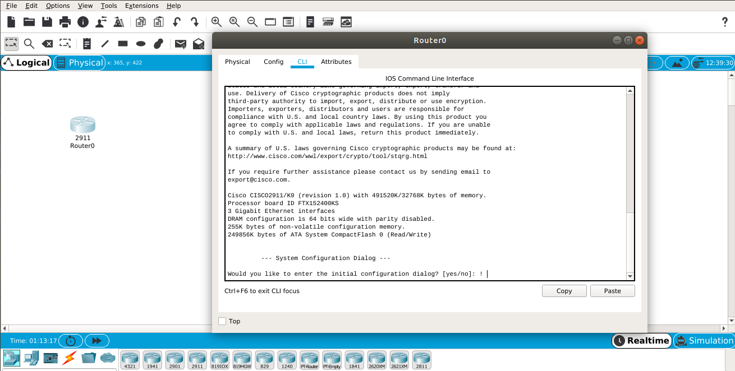Open the Help question mark icon
The height and width of the screenshot is (371, 735).
(x=724, y=22)
